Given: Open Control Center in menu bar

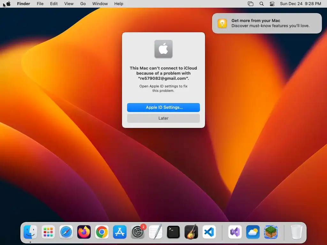Looking at the screenshot, I should point(272,4).
